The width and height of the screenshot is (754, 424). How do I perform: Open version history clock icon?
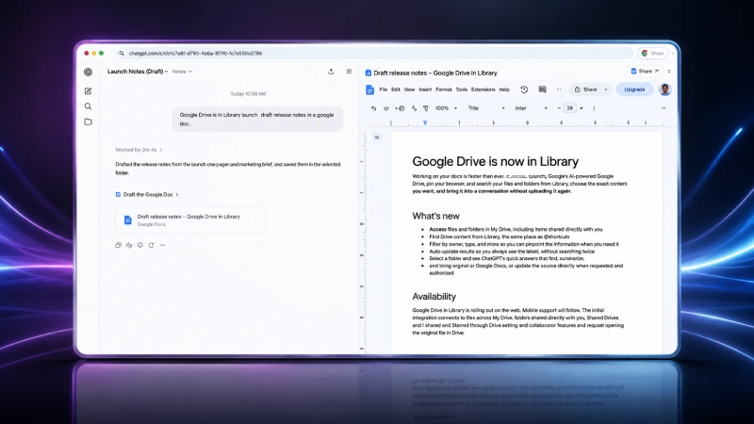tap(524, 90)
